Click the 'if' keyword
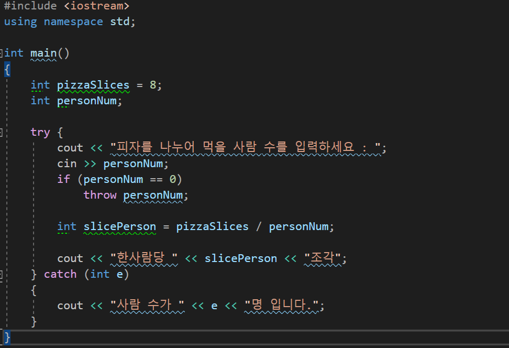The height and width of the screenshot is (348, 509). pos(64,179)
